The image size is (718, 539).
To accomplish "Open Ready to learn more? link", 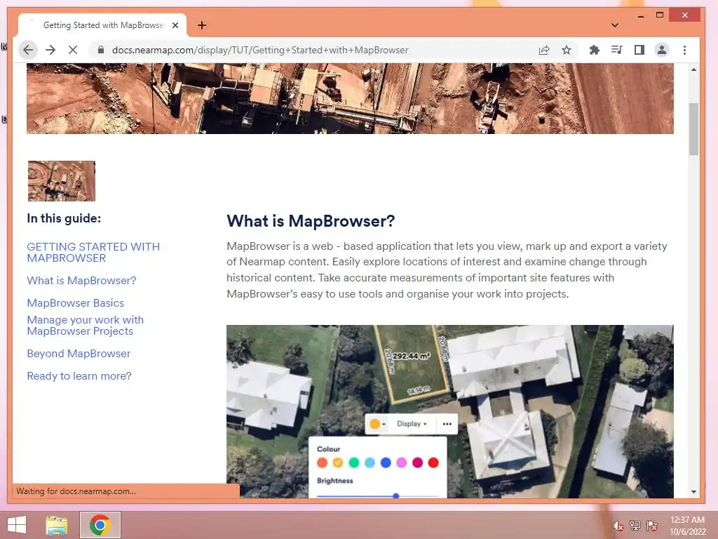I will pyautogui.click(x=79, y=376).
